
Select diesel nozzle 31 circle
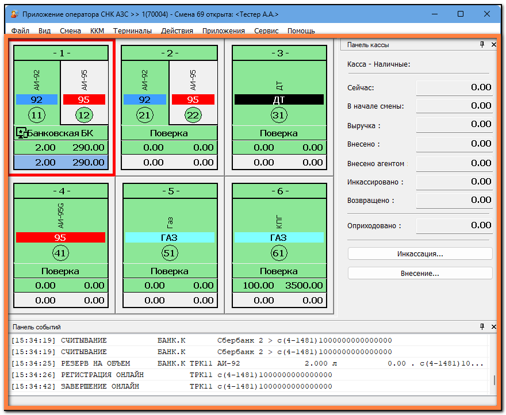click(x=279, y=115)
